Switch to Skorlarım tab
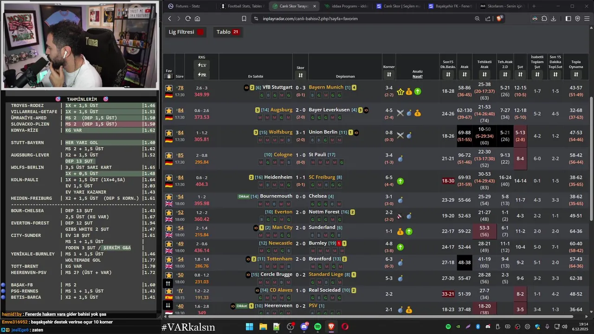Image resolution: width=594 pixels, height=334 pixels. pos(501,6)
